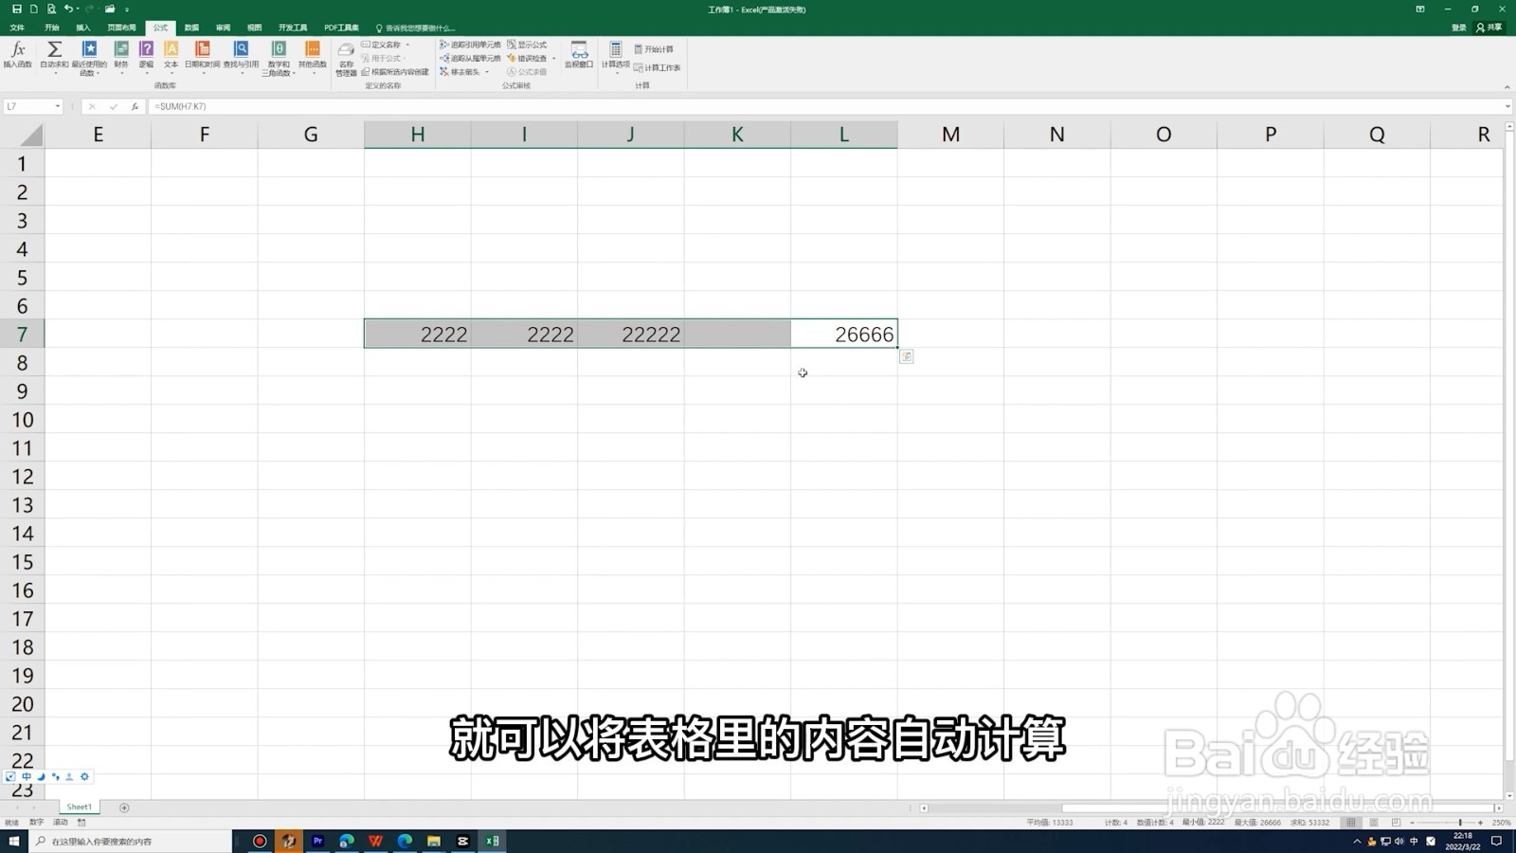
Task: Click the Tell Me search box
Action: (416, 27)
